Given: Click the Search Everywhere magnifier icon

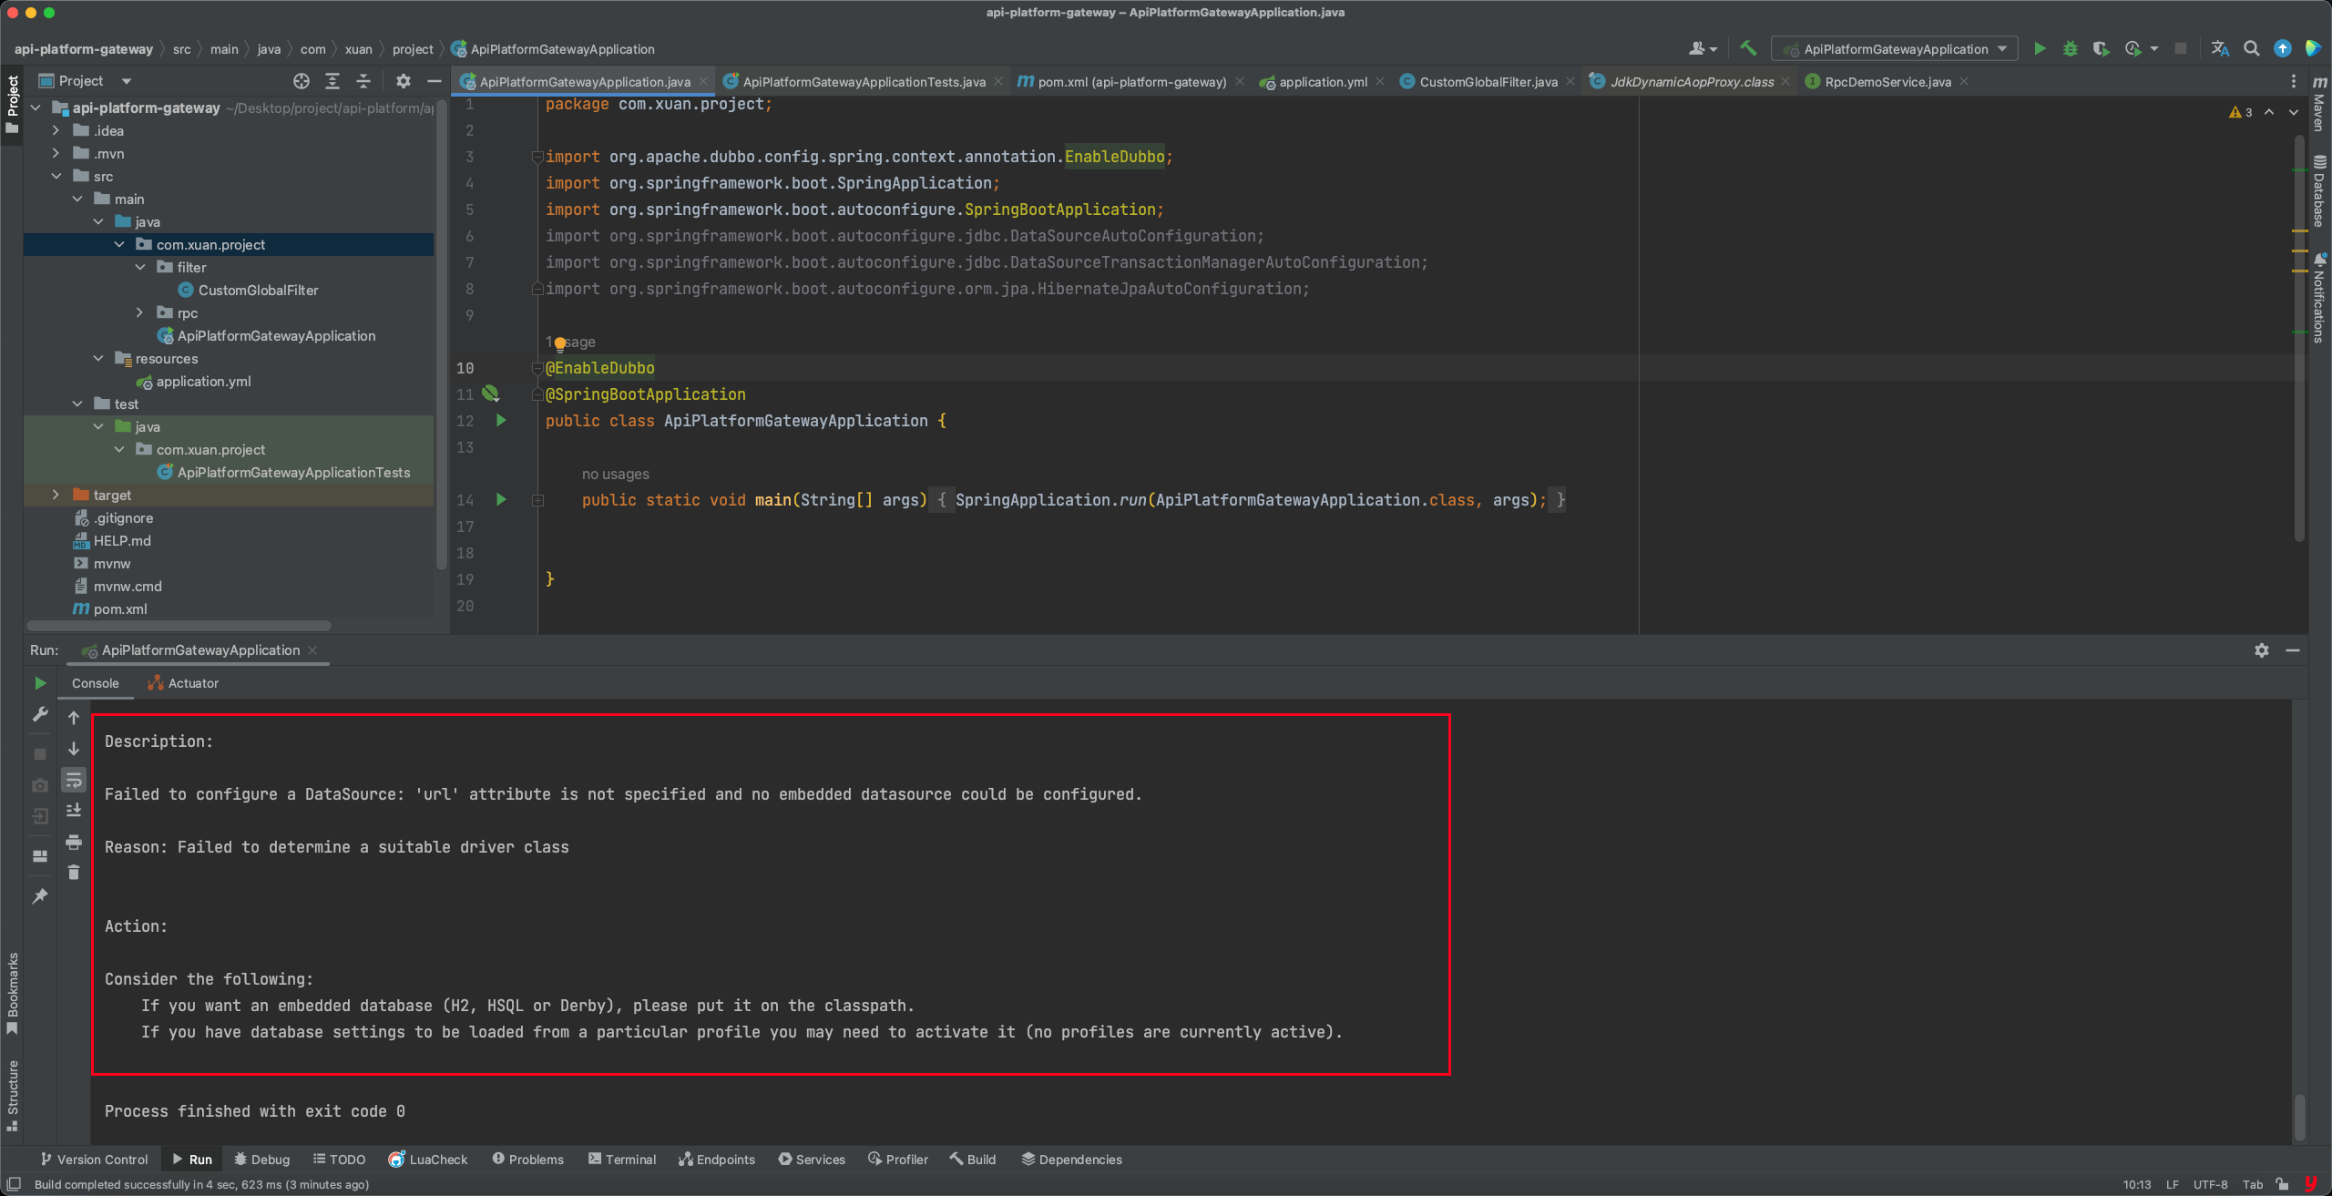Looking at the screenshot, I should [x=2251, y=48].
